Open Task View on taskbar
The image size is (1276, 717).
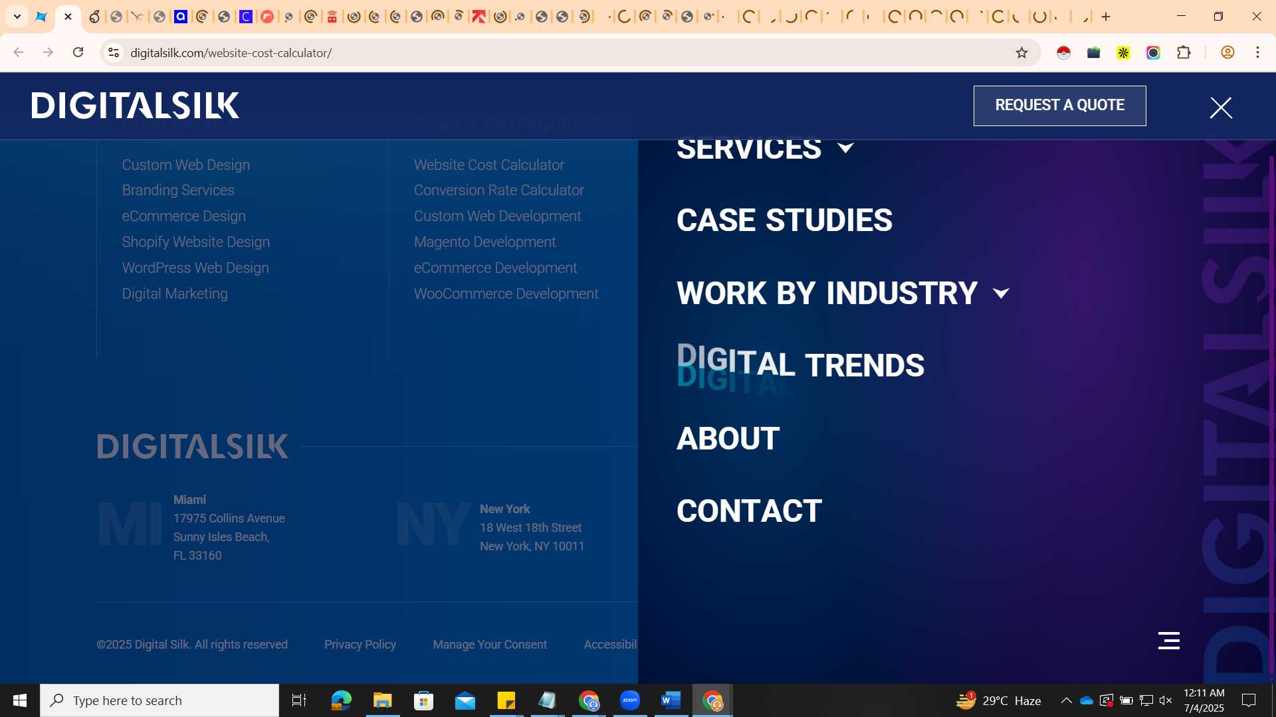(299, 700)
